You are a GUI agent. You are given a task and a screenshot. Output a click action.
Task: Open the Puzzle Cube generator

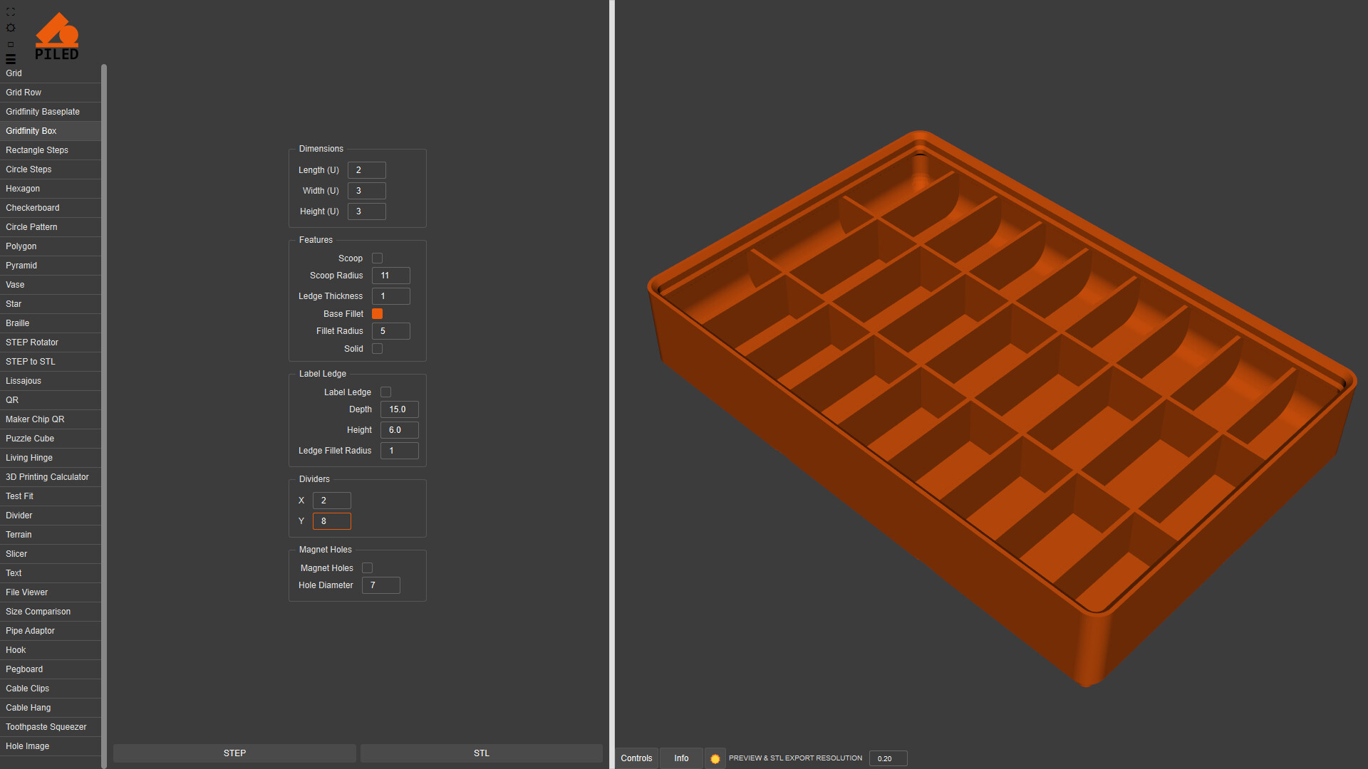click(30, 439)
